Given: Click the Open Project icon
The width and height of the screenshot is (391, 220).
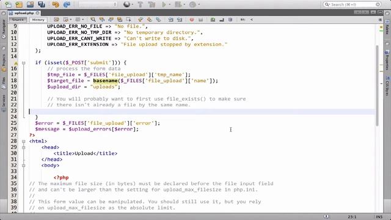Looking at the screenshot, I should [x=30, y=4].
